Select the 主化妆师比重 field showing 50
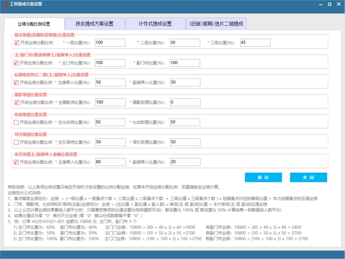 click(x=110, y=122)
